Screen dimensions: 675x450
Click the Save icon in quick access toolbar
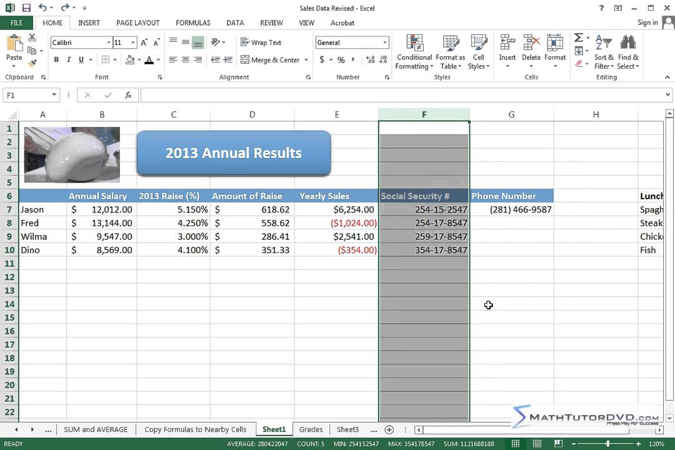click(26, 7)
